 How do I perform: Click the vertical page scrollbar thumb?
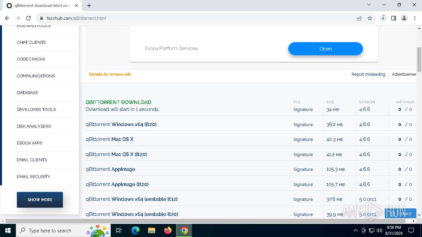coord(419,60)
